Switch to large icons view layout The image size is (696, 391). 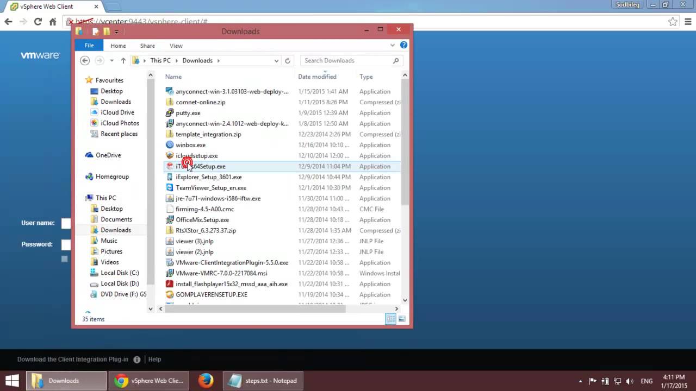coord(402,319)
